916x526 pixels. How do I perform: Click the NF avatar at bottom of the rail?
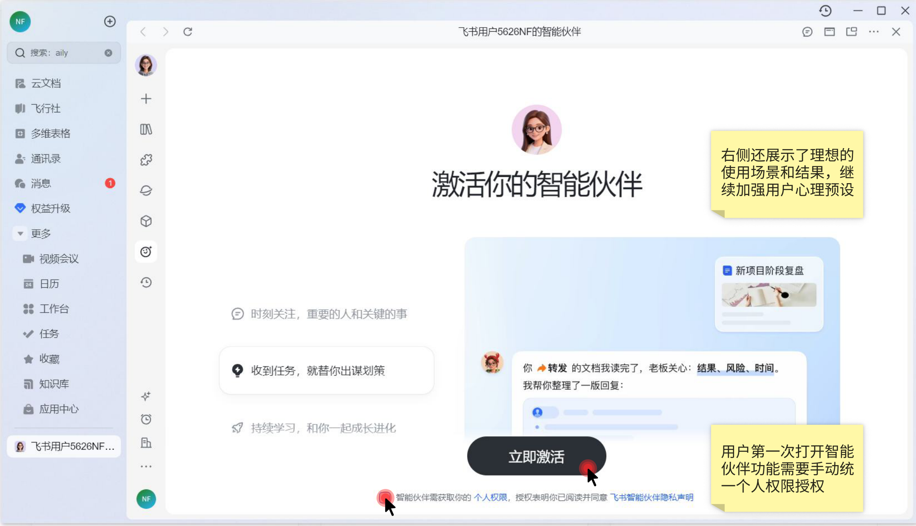146,499
